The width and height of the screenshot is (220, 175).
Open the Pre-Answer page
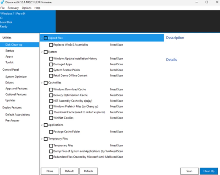coord(12,120)
